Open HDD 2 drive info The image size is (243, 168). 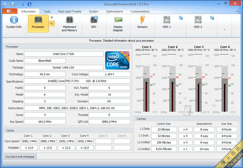tap(198, 23)
